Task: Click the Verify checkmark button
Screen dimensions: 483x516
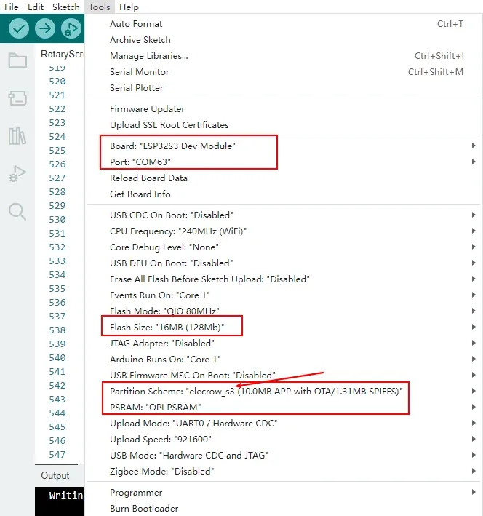Action: [x=19, y=28]
